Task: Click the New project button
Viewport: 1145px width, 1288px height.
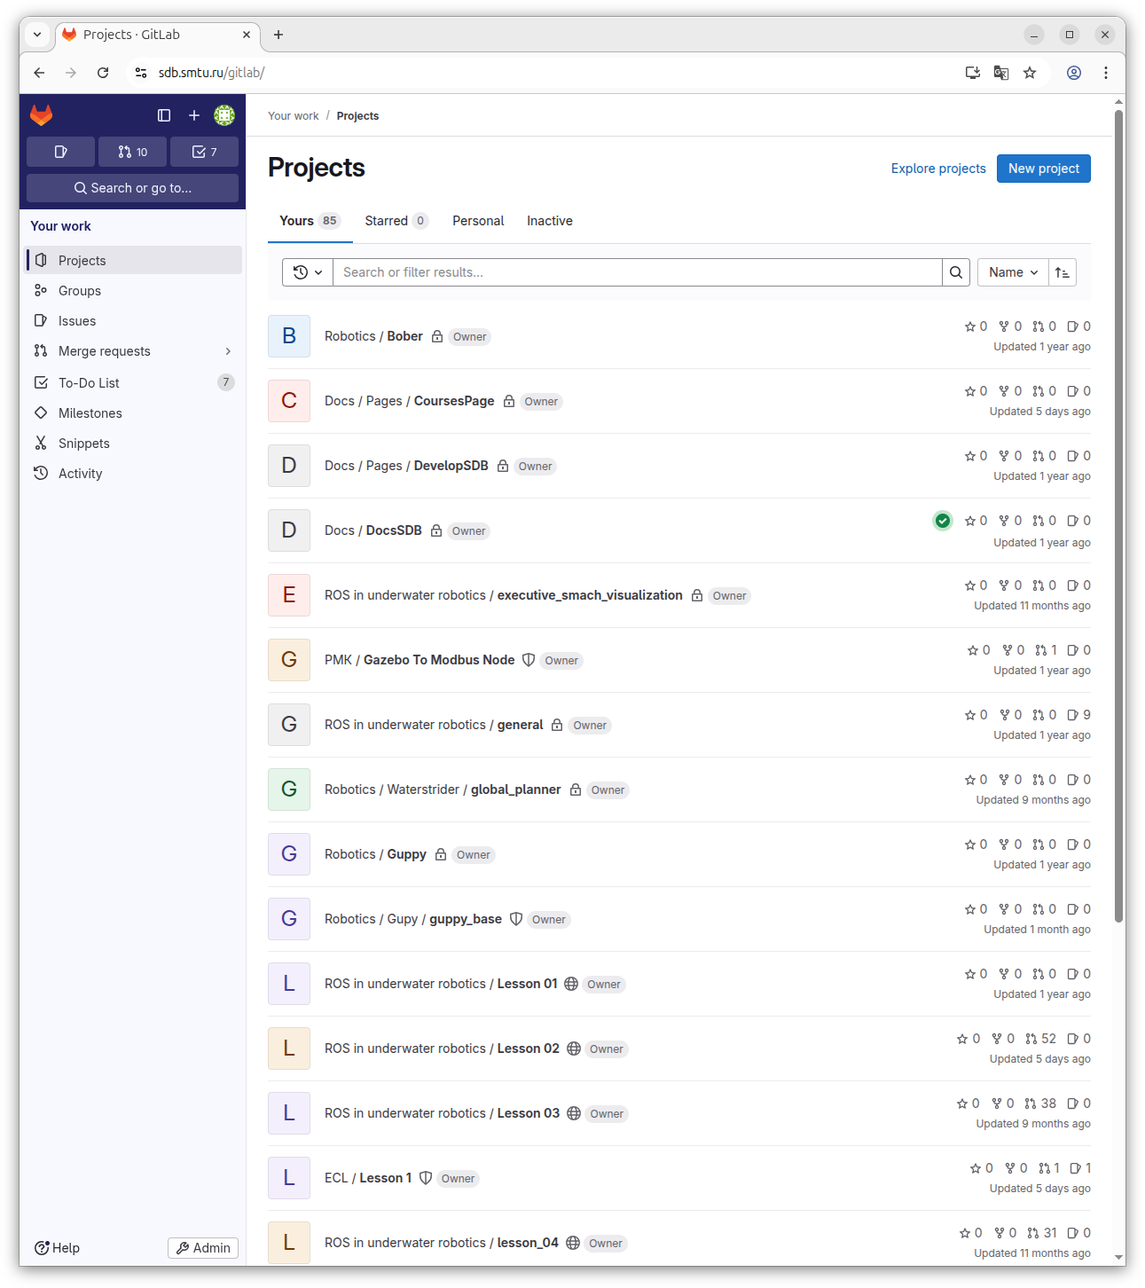Action: [x=1043, y=169]
